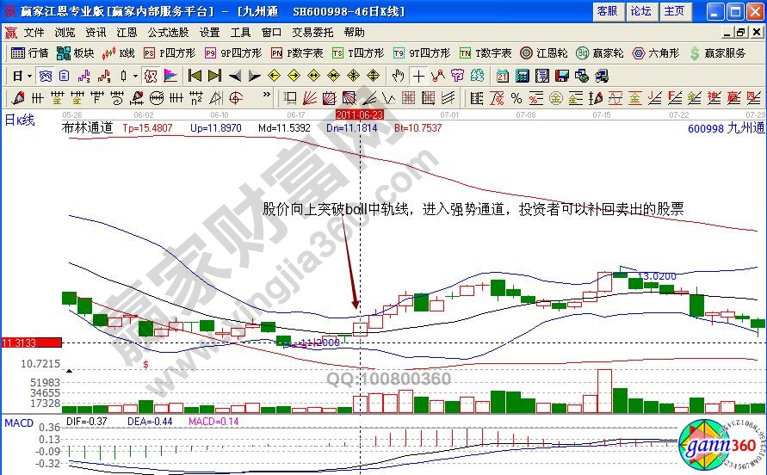Open the 交易委托 menu
The image size is (767, 475).
click(x=312, y=33)
